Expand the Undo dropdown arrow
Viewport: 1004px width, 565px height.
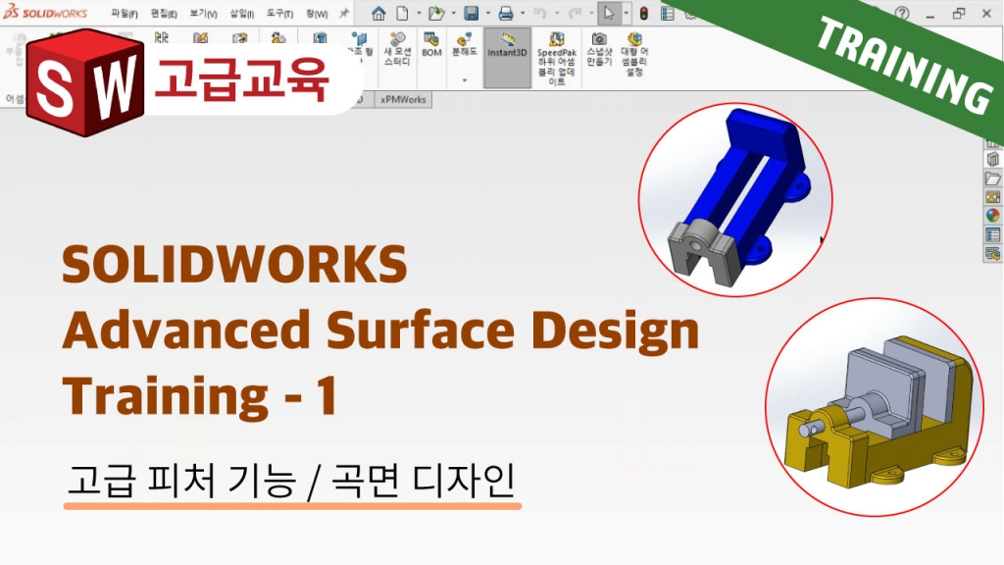point(557,13)
